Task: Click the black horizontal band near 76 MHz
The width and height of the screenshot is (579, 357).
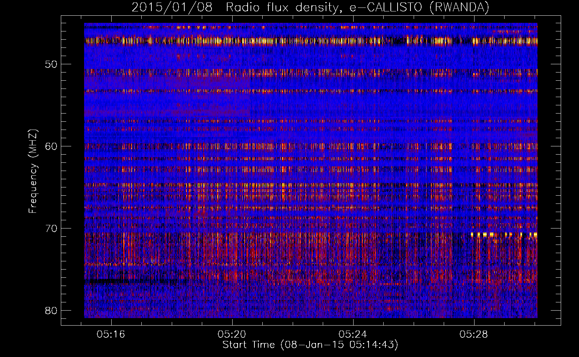Action: [x=136, y=281]
